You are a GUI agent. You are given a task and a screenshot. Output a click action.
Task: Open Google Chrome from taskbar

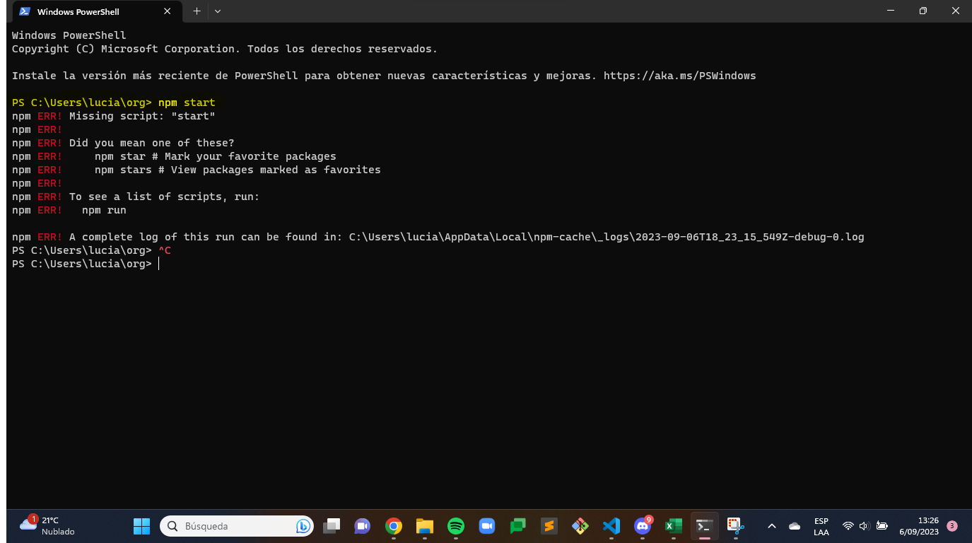[394, 526]
